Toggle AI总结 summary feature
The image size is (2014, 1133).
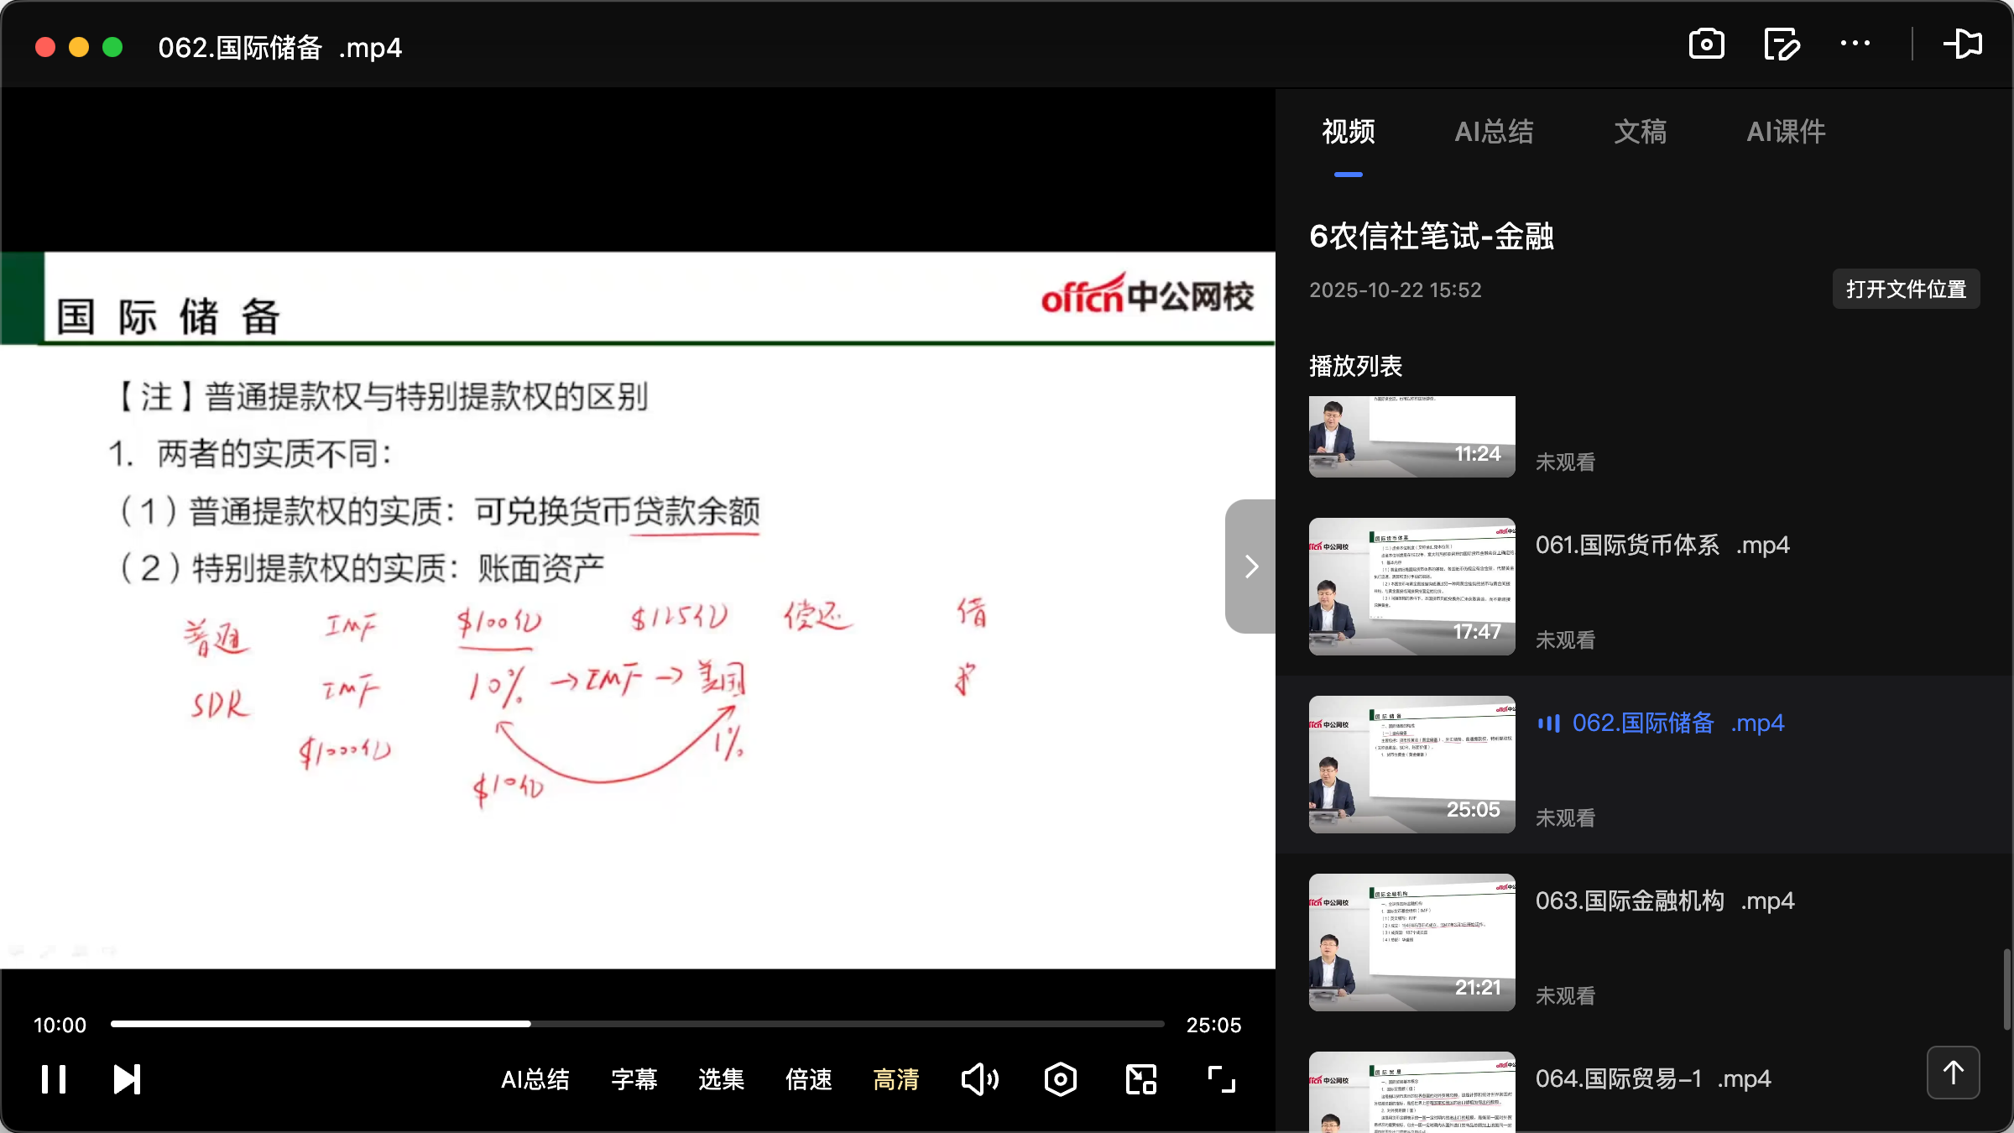pyautogui.click(x=535, y=1079)
